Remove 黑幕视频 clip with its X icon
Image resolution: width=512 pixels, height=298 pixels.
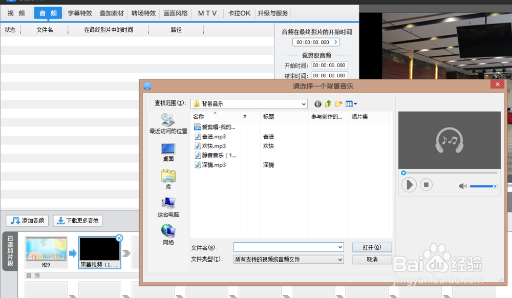click(x=119, y=238)
